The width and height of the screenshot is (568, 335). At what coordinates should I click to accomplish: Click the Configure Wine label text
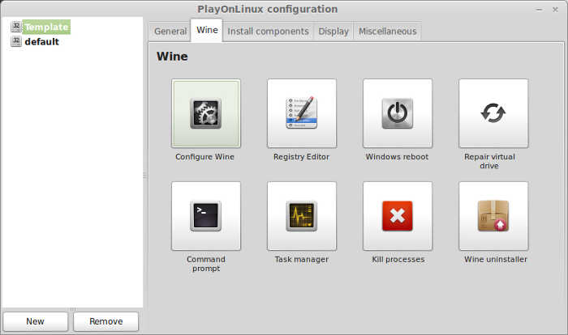204,157
